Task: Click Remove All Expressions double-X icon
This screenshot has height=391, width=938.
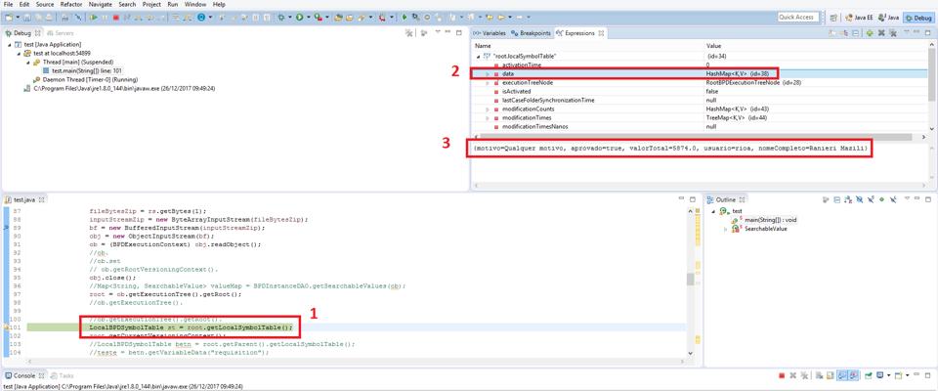Action: (893, 33)
